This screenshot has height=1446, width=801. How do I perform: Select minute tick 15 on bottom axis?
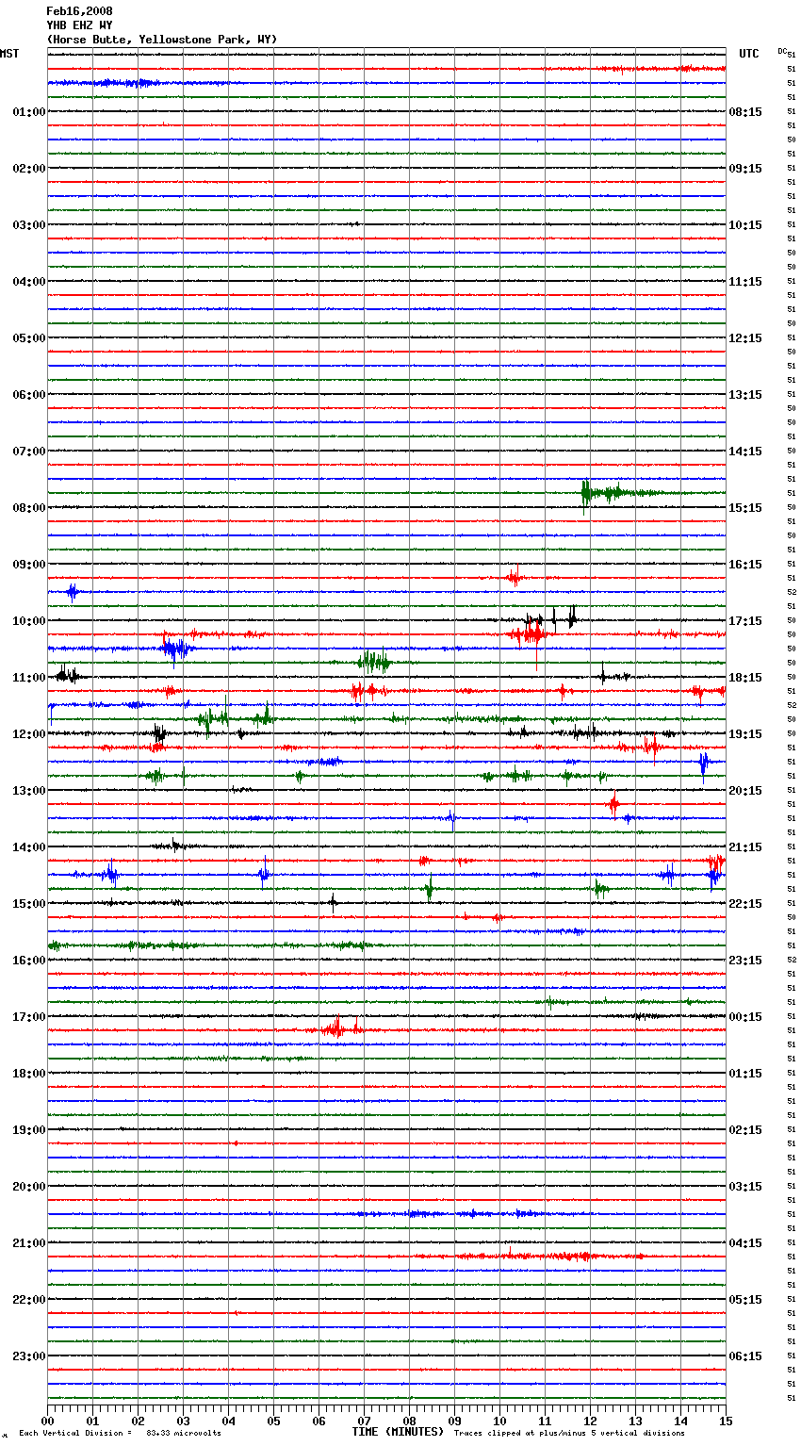726,1421
